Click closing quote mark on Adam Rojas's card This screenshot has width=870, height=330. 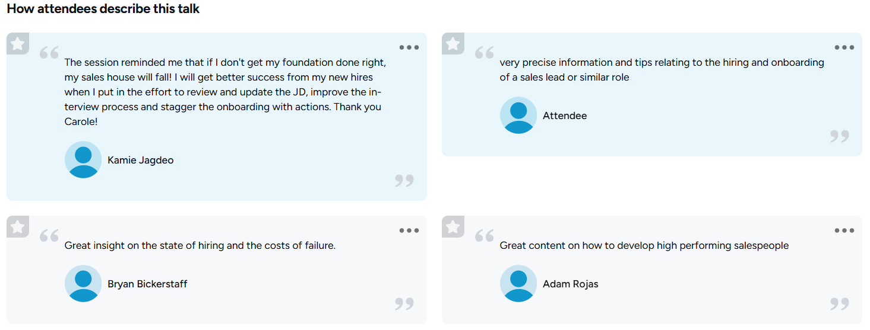click(839, 304)
